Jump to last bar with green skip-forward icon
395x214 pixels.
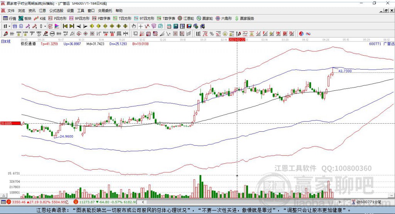72,26
